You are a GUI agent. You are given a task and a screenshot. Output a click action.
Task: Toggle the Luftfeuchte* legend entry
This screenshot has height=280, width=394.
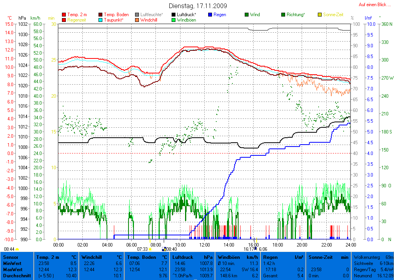tap(152, 15)
